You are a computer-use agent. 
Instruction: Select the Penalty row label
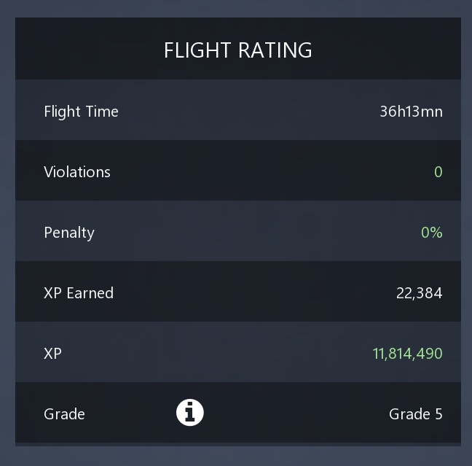click(x=69, y=233)
